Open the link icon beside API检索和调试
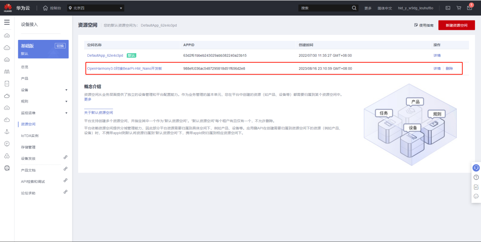 point(66,180)
